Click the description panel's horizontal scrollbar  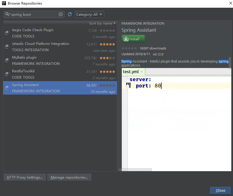136,170
